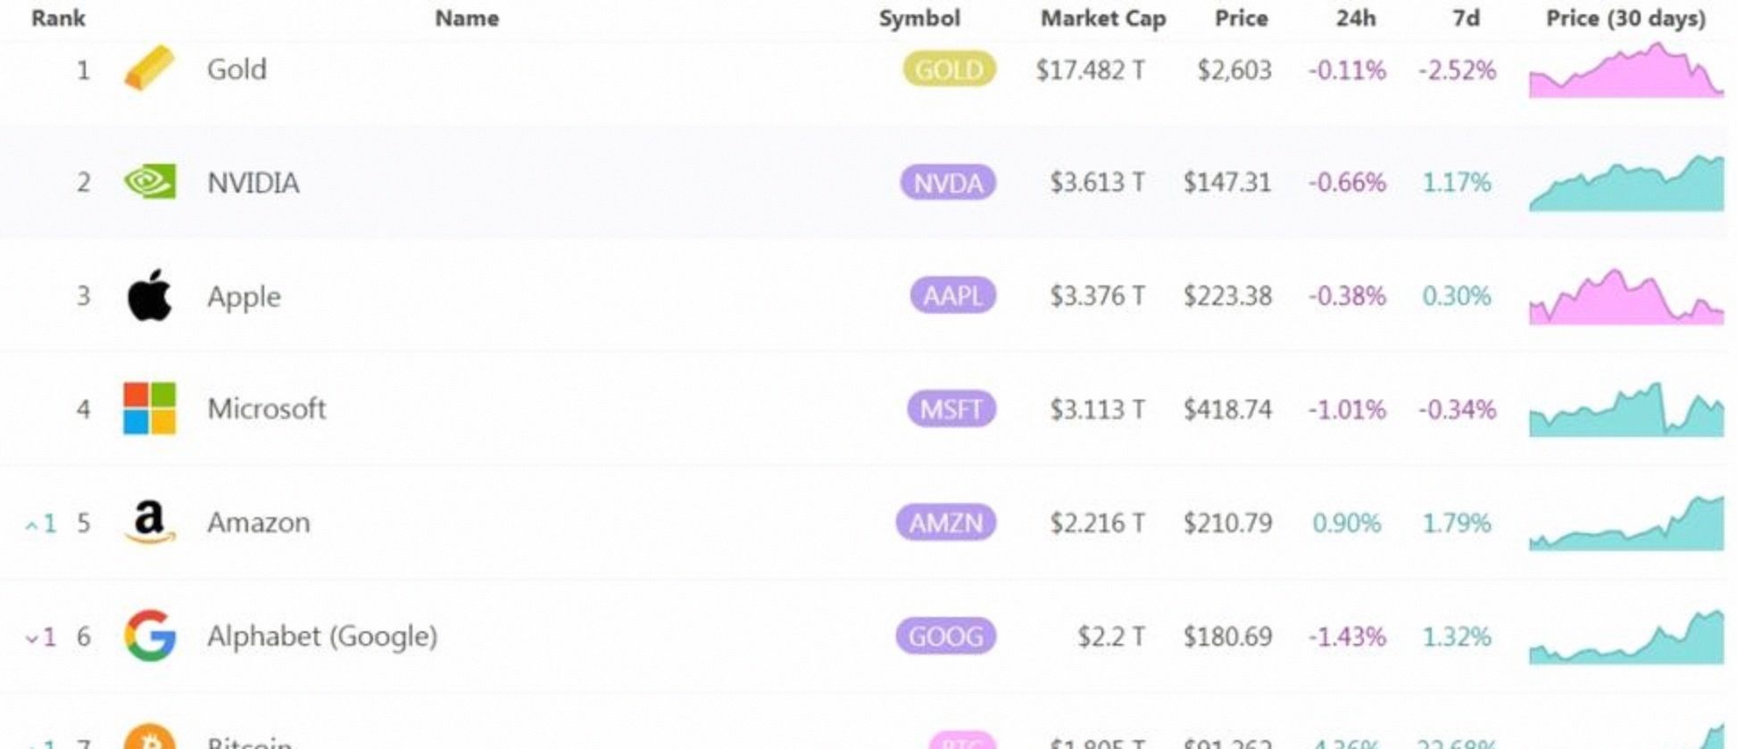1737x749 pixels.
Task: Click NVIDIA 7d change 1.17%
Action: pyautogui.click(x=1457, y=183)
